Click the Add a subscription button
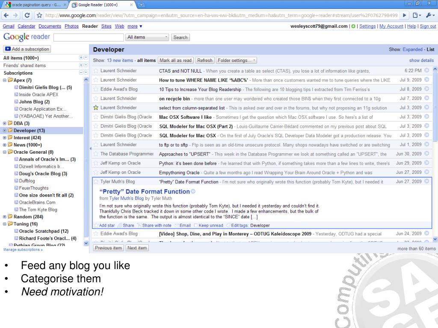Screen dimensions: 438x328 pyautogui.click(x=27, y=49)
